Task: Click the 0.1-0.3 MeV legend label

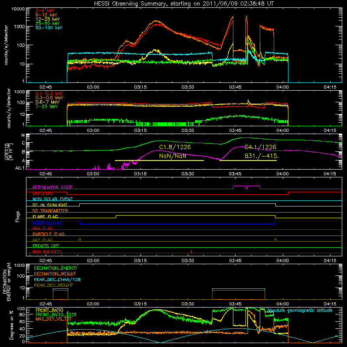Action: coord(49,93)
